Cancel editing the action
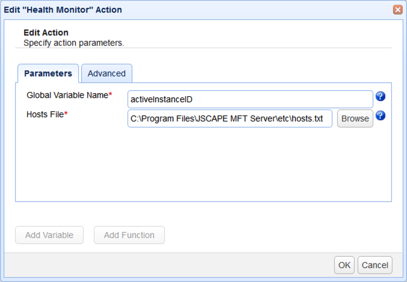Viewport: 407px width, 282px height. (375, 265)
